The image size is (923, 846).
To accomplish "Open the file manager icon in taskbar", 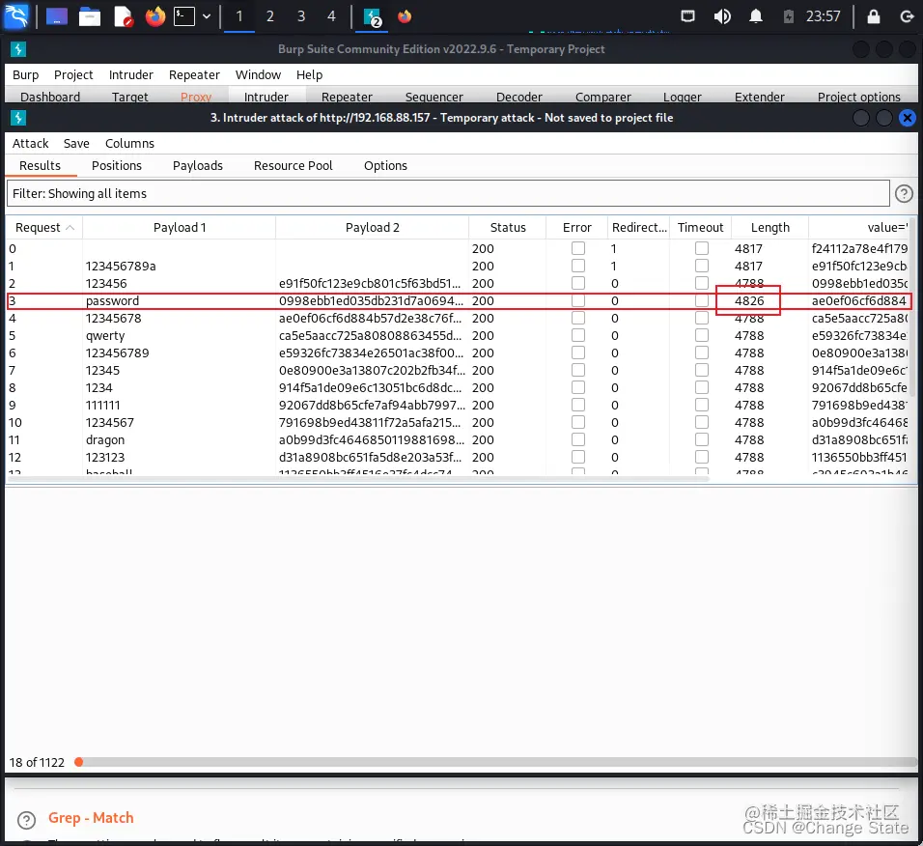I will point(90,16).
